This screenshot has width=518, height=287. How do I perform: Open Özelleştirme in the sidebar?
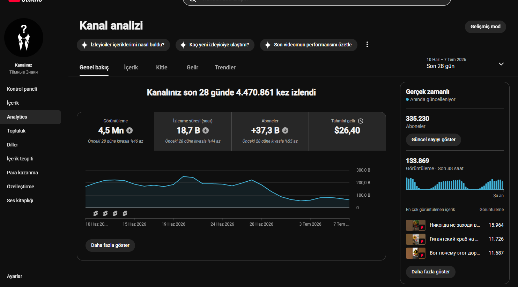pyautogui.click(x=30, y=187)
